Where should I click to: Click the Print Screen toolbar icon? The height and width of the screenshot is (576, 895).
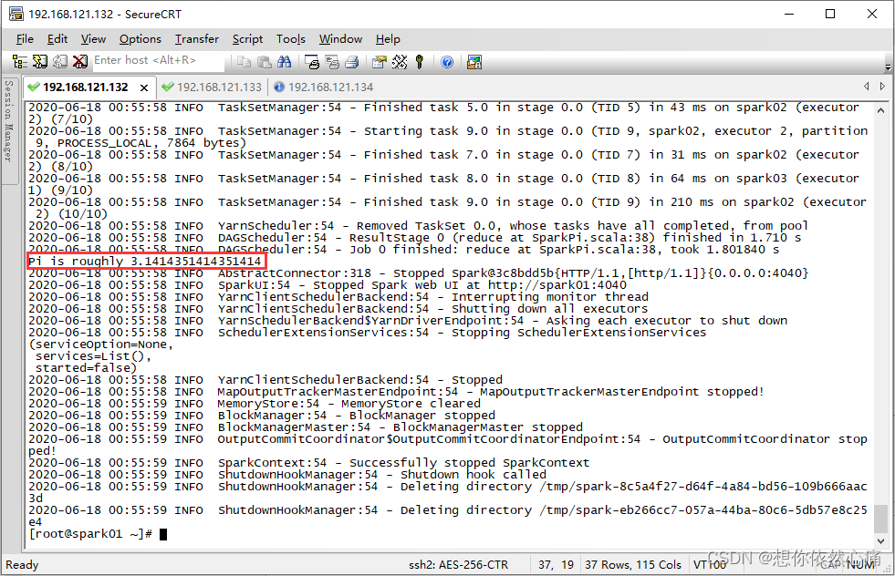(x=312, y=62)
